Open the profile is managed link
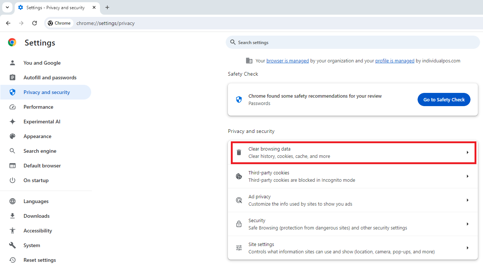 [395, 61]
